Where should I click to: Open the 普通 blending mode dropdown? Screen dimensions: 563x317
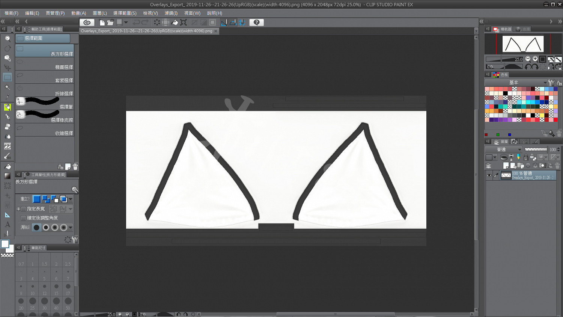(504, 149)
